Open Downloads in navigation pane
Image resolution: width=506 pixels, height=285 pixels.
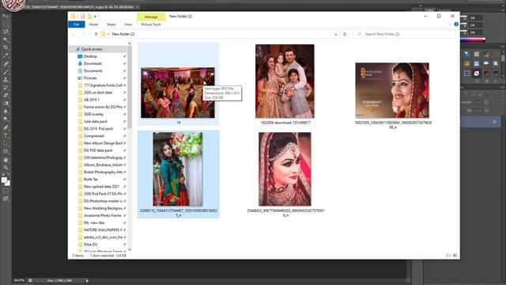tap(93, 63)
